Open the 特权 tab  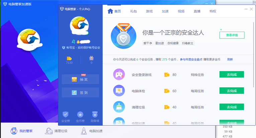click(x=213, y=11)
